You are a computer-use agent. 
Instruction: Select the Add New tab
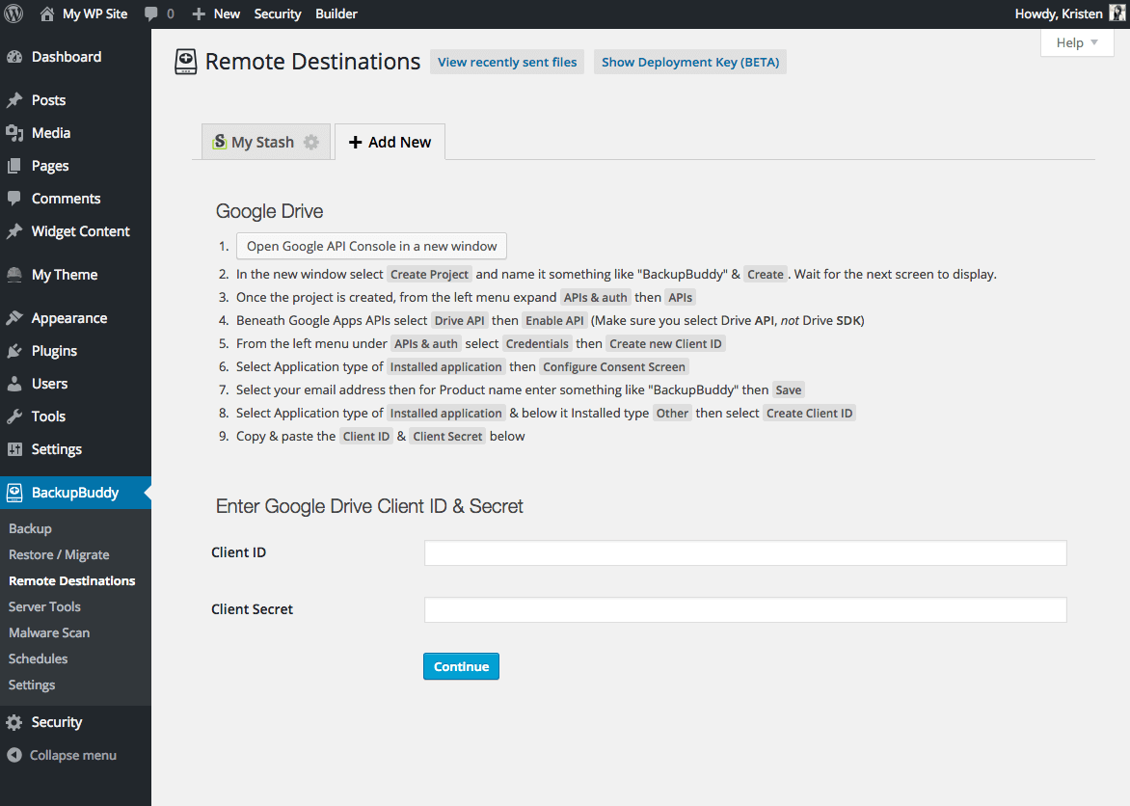pyautogui.click(x=390, y=142)
